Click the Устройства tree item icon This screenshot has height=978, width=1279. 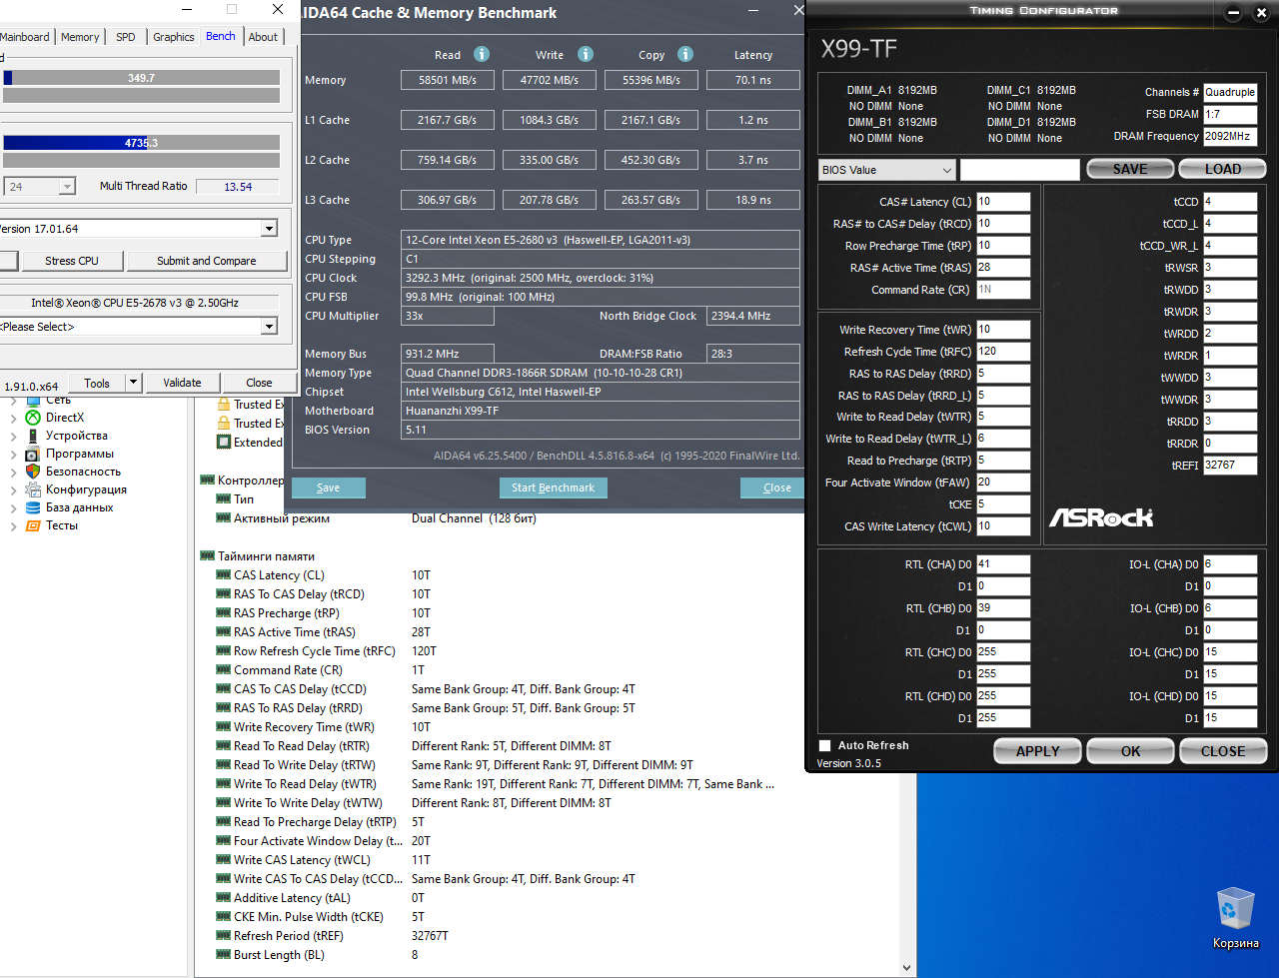[x=33, y=436]
